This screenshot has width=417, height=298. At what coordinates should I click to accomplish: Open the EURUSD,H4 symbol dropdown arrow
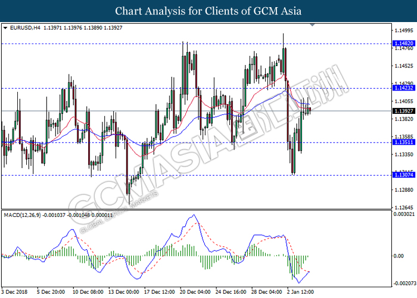(5, 27)
